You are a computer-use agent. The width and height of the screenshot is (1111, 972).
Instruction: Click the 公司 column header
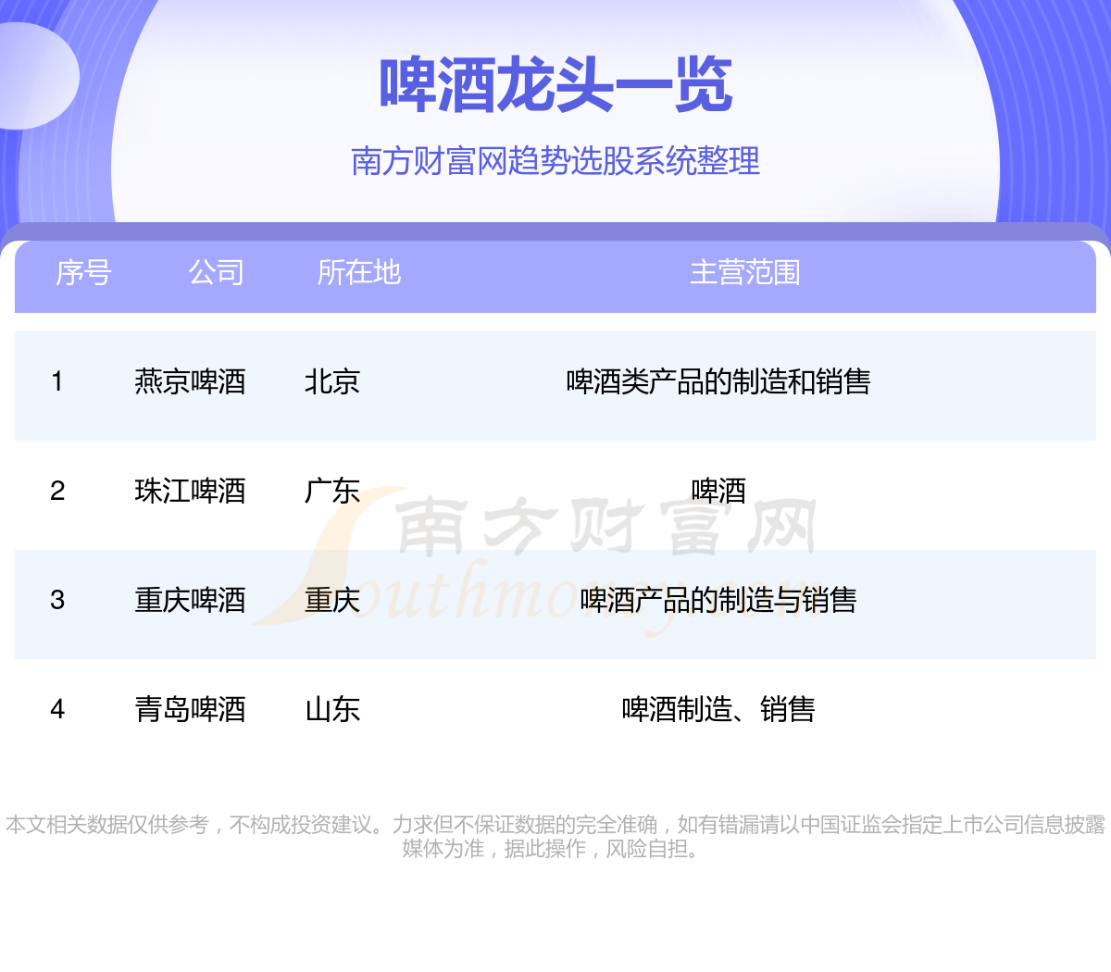click(x=217, y=272)
